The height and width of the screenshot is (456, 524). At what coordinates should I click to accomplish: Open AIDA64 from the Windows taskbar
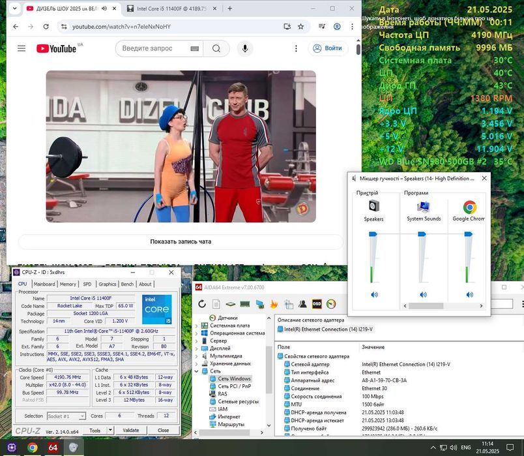pos(53,448)
